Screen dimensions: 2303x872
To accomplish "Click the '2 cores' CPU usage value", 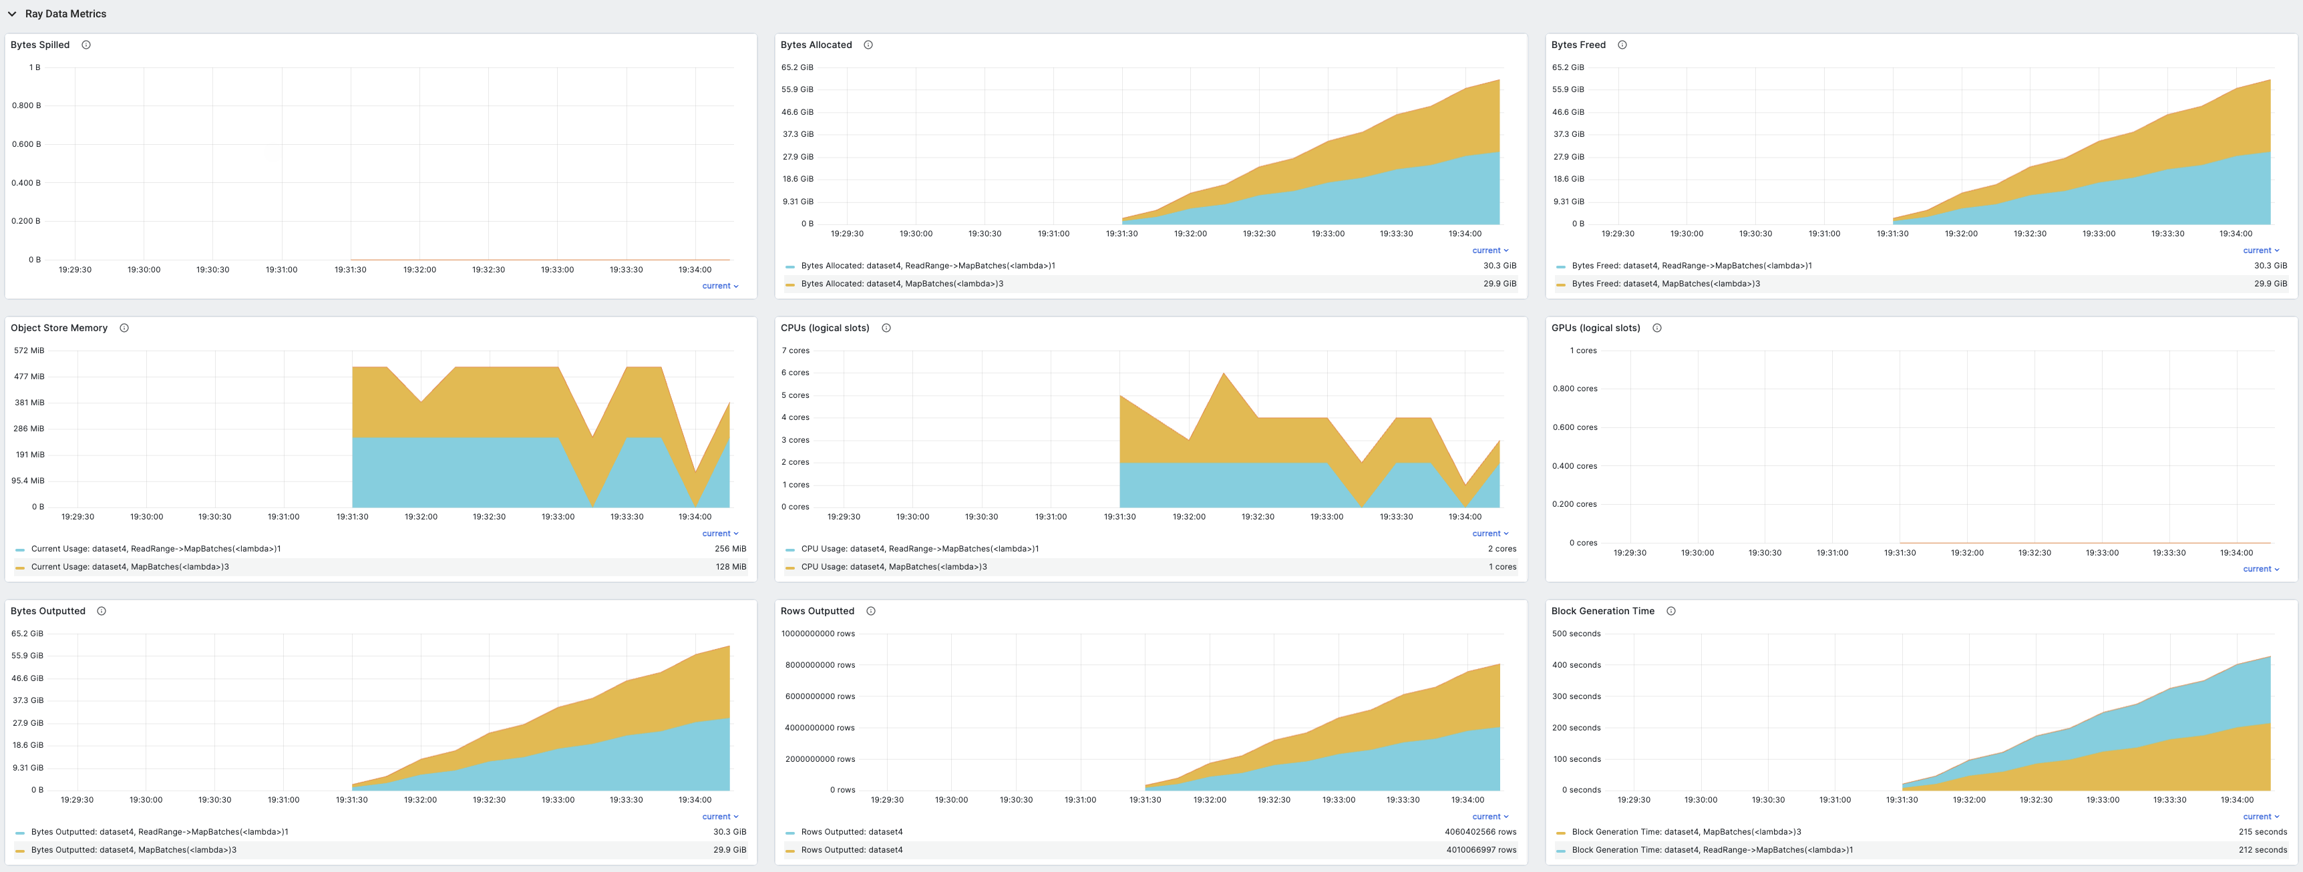I will (x=1502, y=549).
